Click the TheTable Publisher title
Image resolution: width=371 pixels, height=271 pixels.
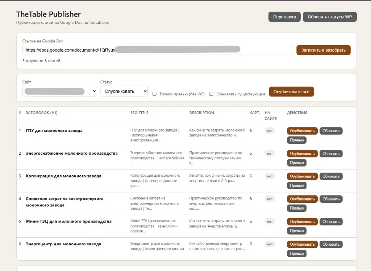tap(49, 14)
